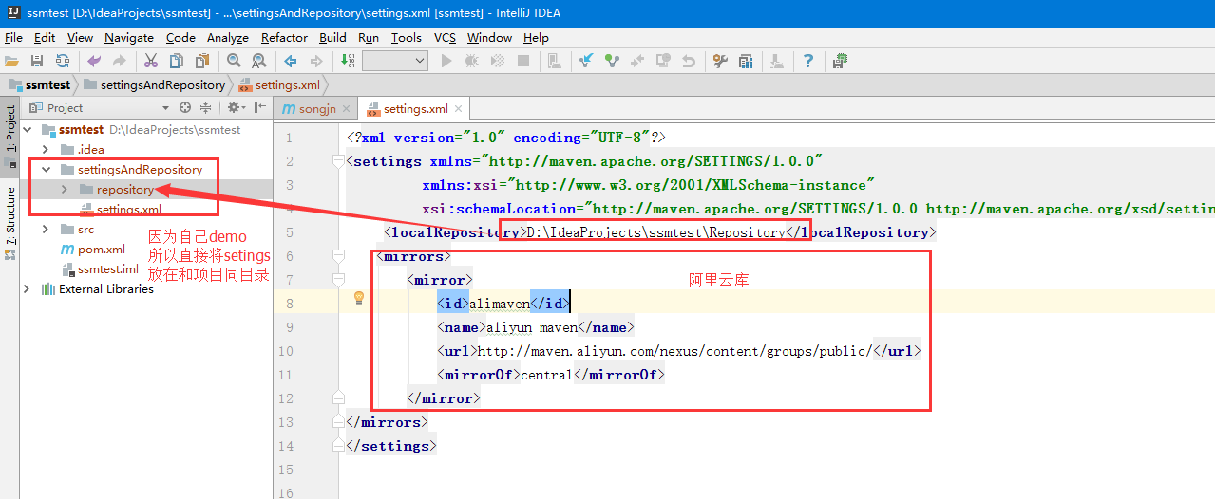Close the songjn tab
Viewport: 1215px width, 499px height.
[347, 109]
